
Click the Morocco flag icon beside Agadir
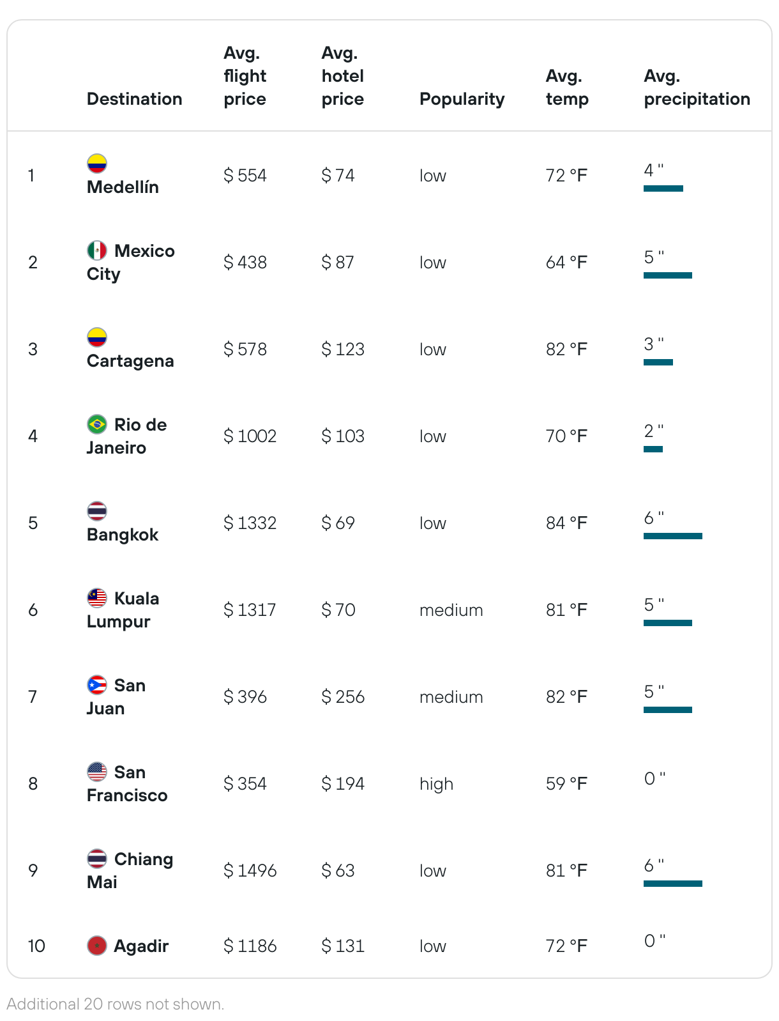pos(97,946)
